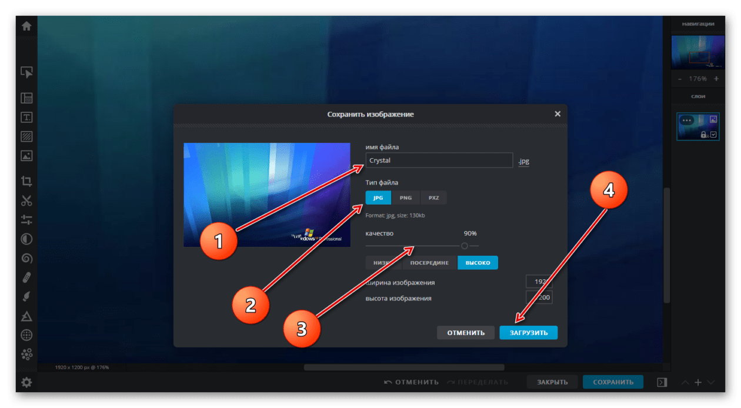Select the brush draw tool
Screen dimensions: 741x408
coord(26,296)
